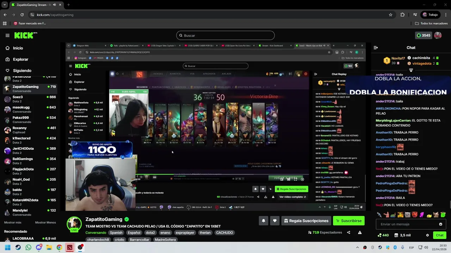Select Mandylel in following list

tap(30, 212)
